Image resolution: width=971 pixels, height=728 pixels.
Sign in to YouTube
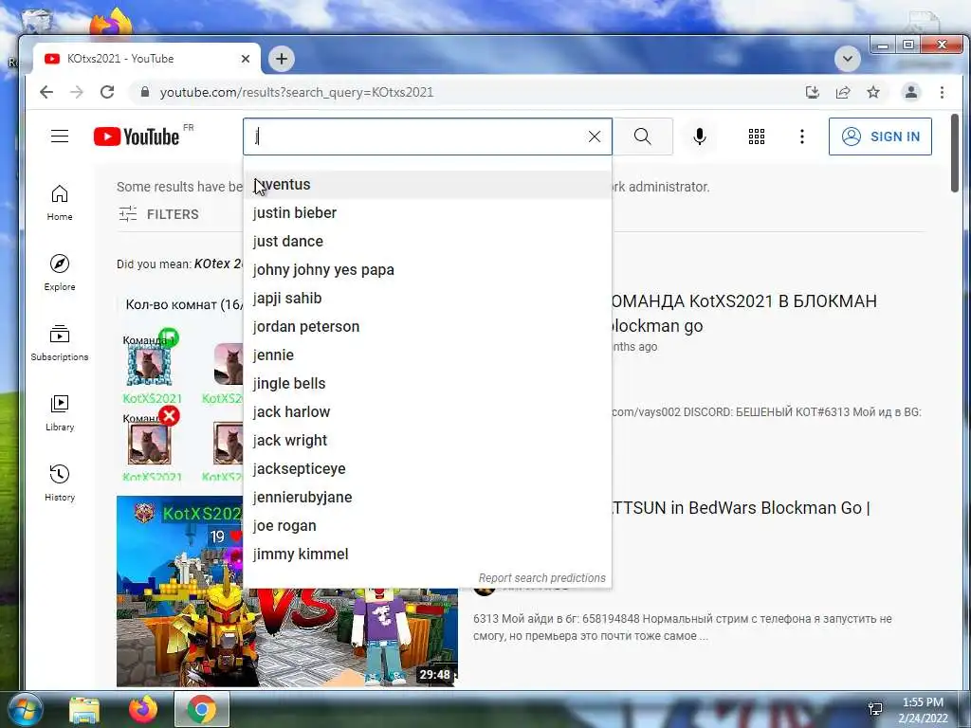pos(880,136)
